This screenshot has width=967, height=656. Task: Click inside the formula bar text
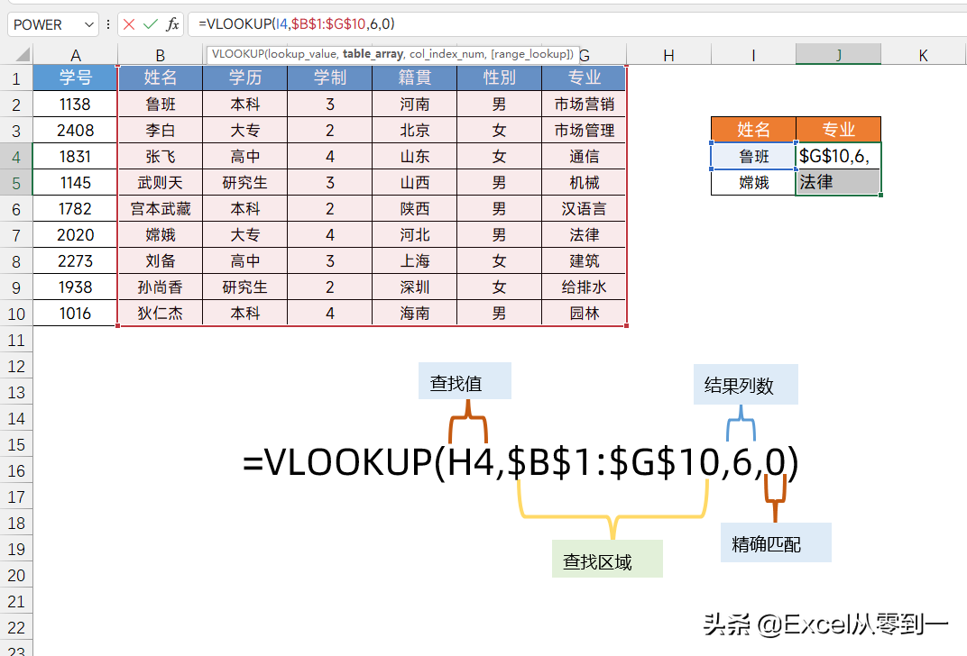(x=297, y=24)
